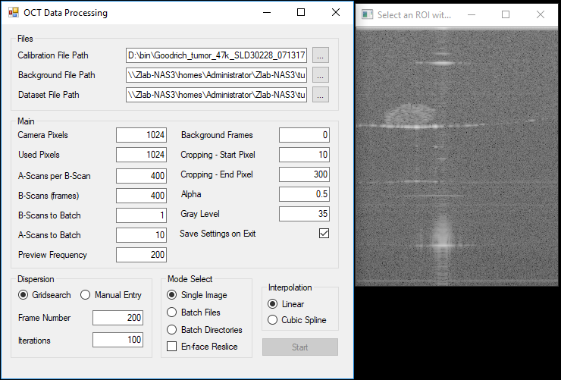561x380 pixels.
Task: Maximize the OCT Data Processing window
Action: [301, 13]
